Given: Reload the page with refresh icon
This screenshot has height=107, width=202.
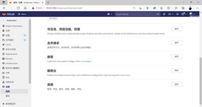Looking at the screenshot, I should point(18,8).
